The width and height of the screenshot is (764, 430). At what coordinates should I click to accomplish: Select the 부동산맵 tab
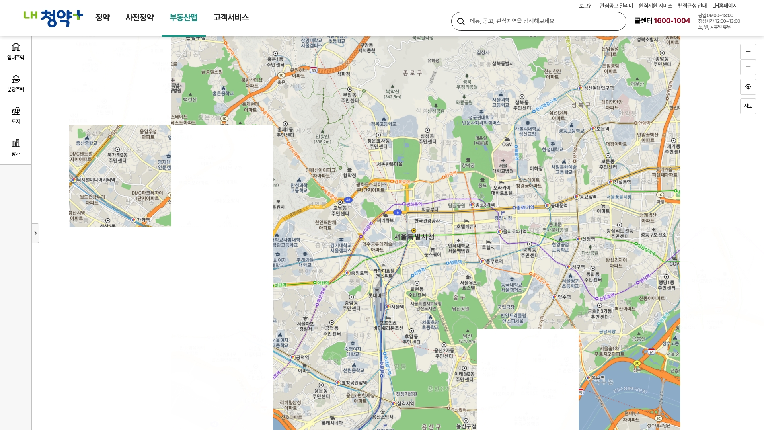[x=183, y=18]
